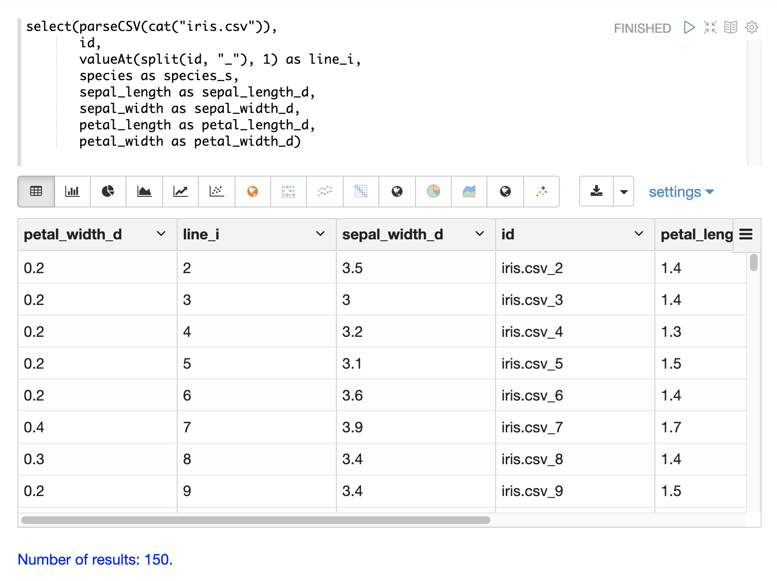Open paragraph settings gear icon
Viewport: 777px width, 581px height.
pyautogui.click(x=751, y=28)
